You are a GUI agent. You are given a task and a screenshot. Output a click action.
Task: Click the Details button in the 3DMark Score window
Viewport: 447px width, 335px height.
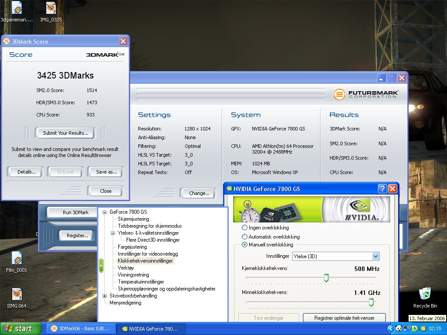click(26, 172)
